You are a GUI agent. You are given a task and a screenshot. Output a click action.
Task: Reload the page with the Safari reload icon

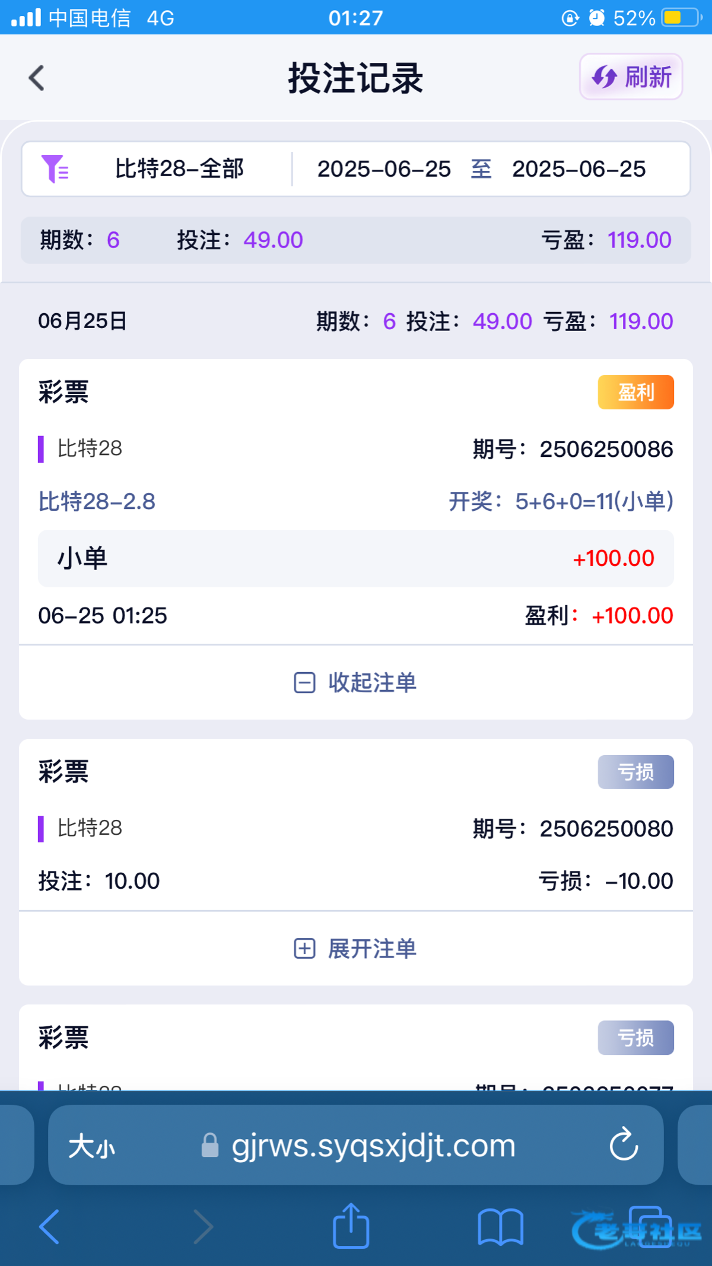point(624,1144)
